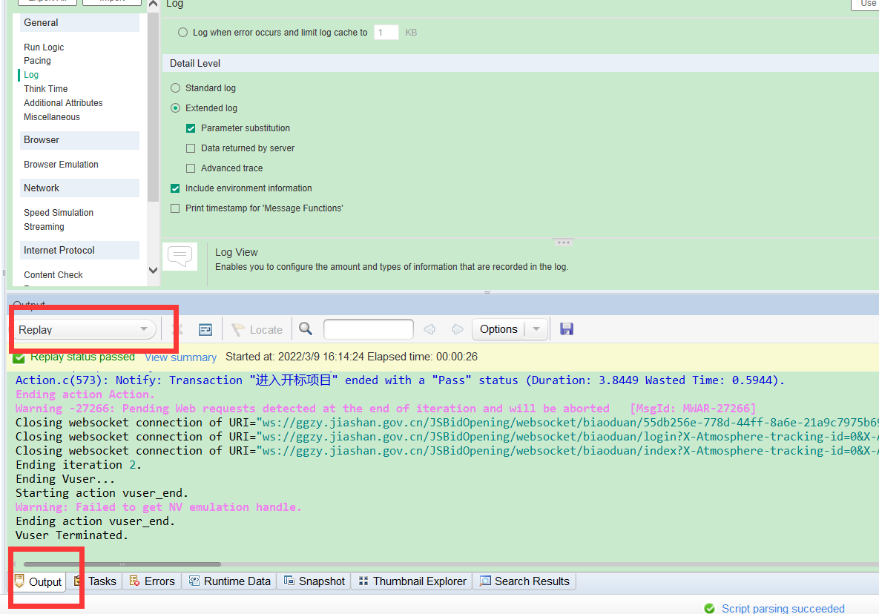This screenshot has width=879, height=614.
Task: Open the Runtime Data tab
Action: (x=231, y=581)
